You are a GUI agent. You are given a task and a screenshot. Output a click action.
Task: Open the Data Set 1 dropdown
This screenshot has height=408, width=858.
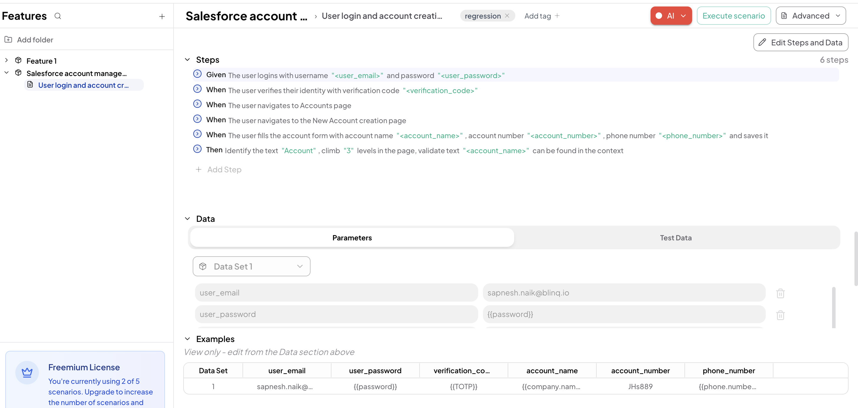point(251,266)
